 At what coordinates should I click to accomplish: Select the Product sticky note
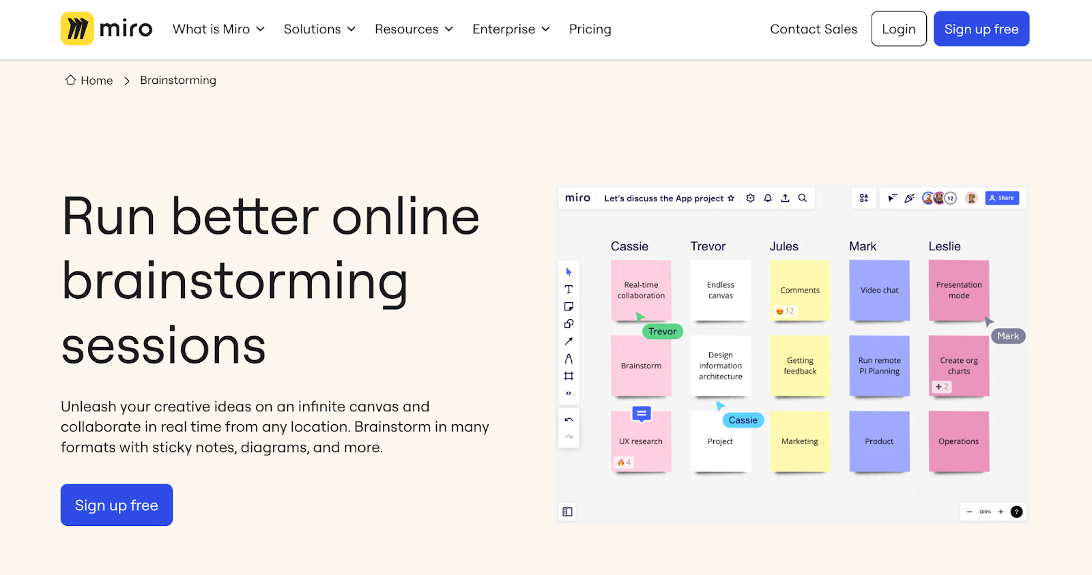pos(879,441)
